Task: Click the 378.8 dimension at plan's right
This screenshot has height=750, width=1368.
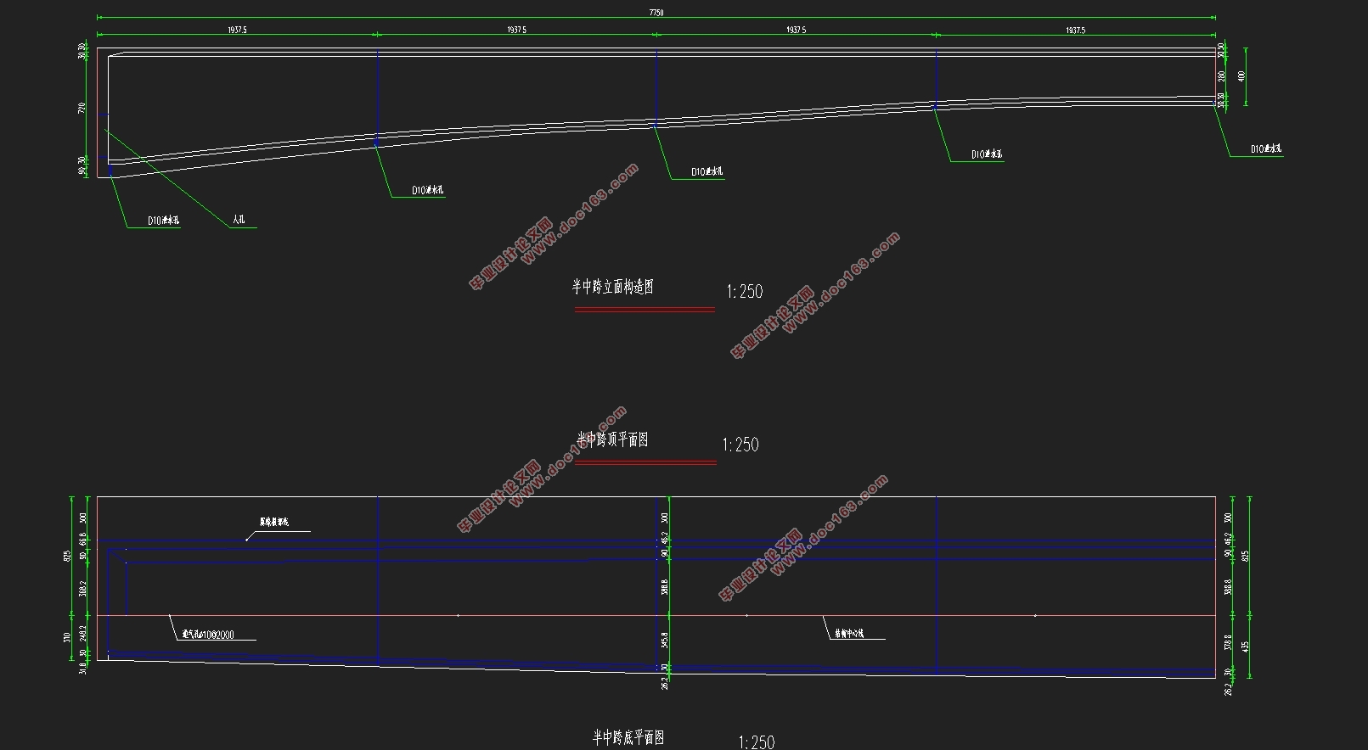Action: tap(1229, 642)
